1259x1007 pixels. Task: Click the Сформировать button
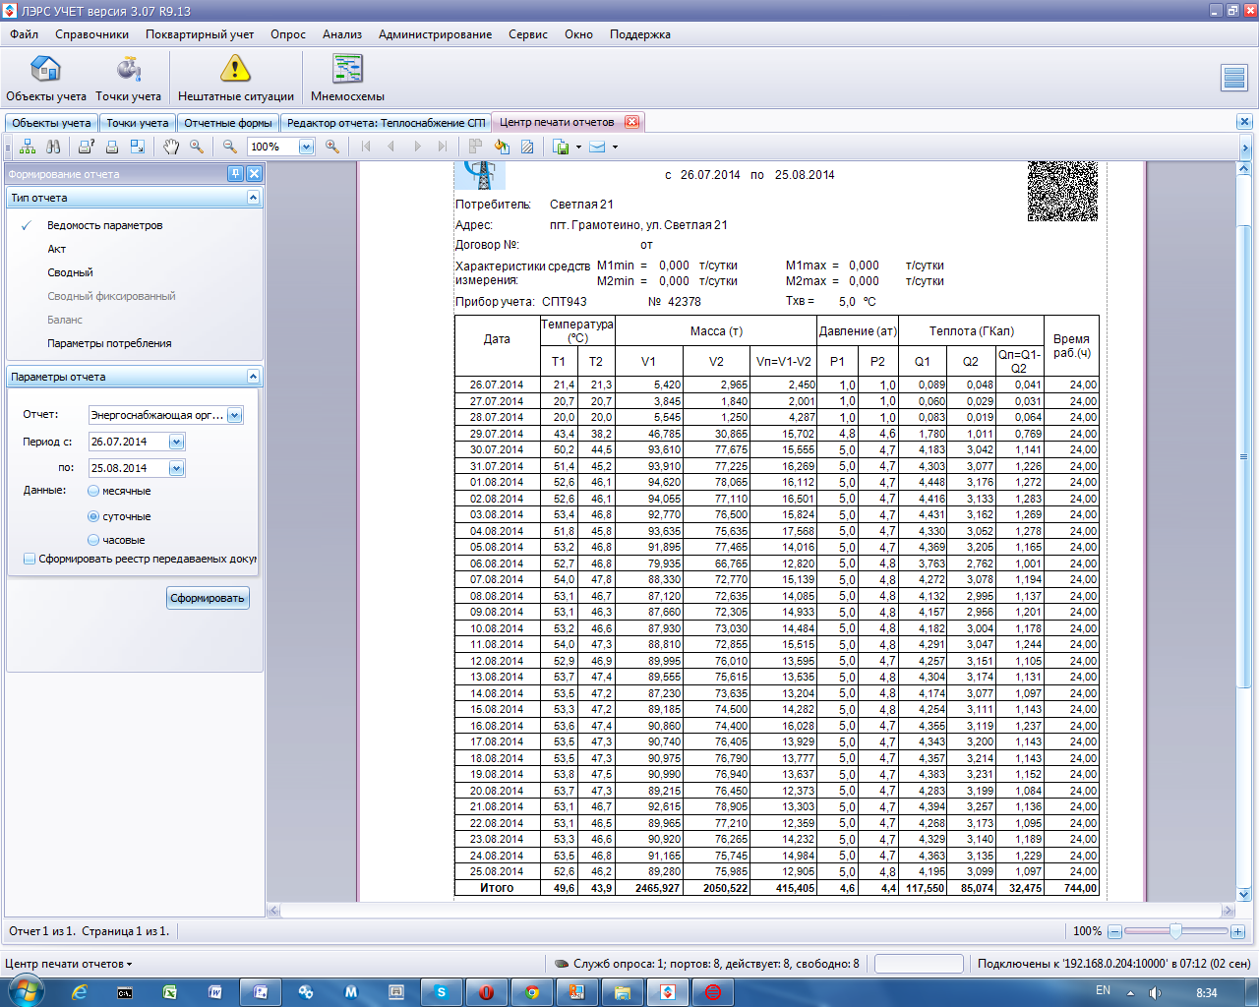[208, 598]
